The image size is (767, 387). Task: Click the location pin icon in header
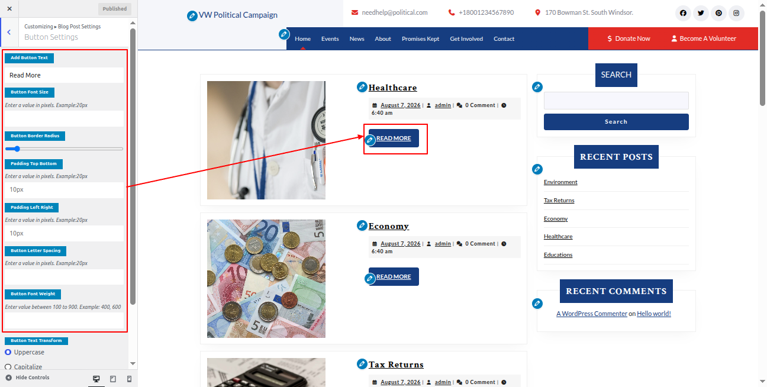537,12
